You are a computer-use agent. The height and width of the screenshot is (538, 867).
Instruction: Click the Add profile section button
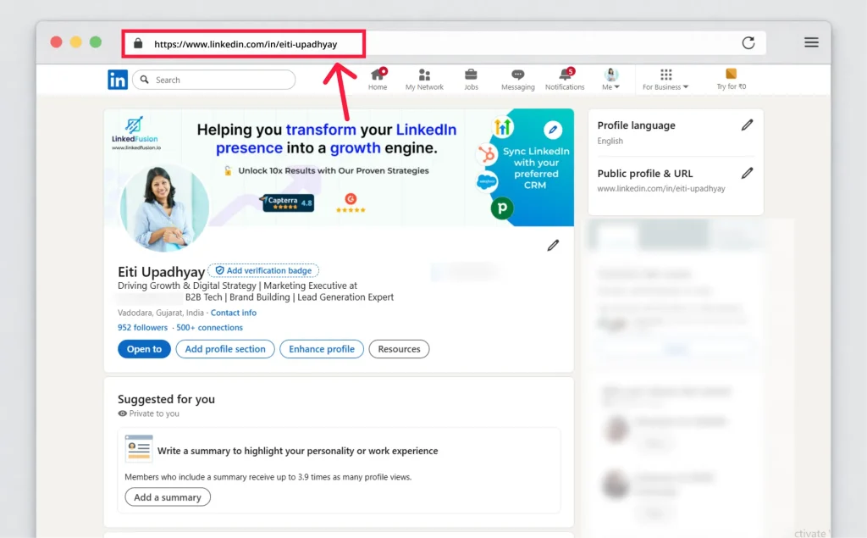click(225, 349)
